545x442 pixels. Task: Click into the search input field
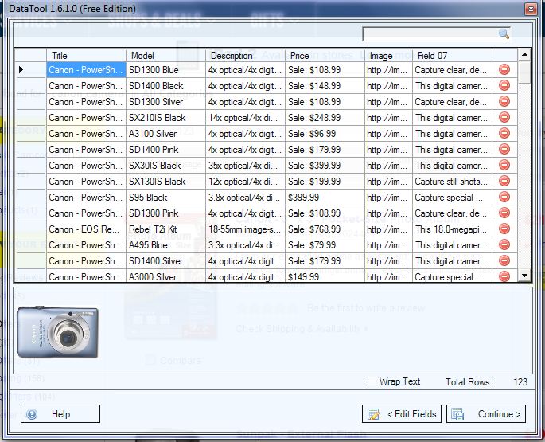(430, 33)
